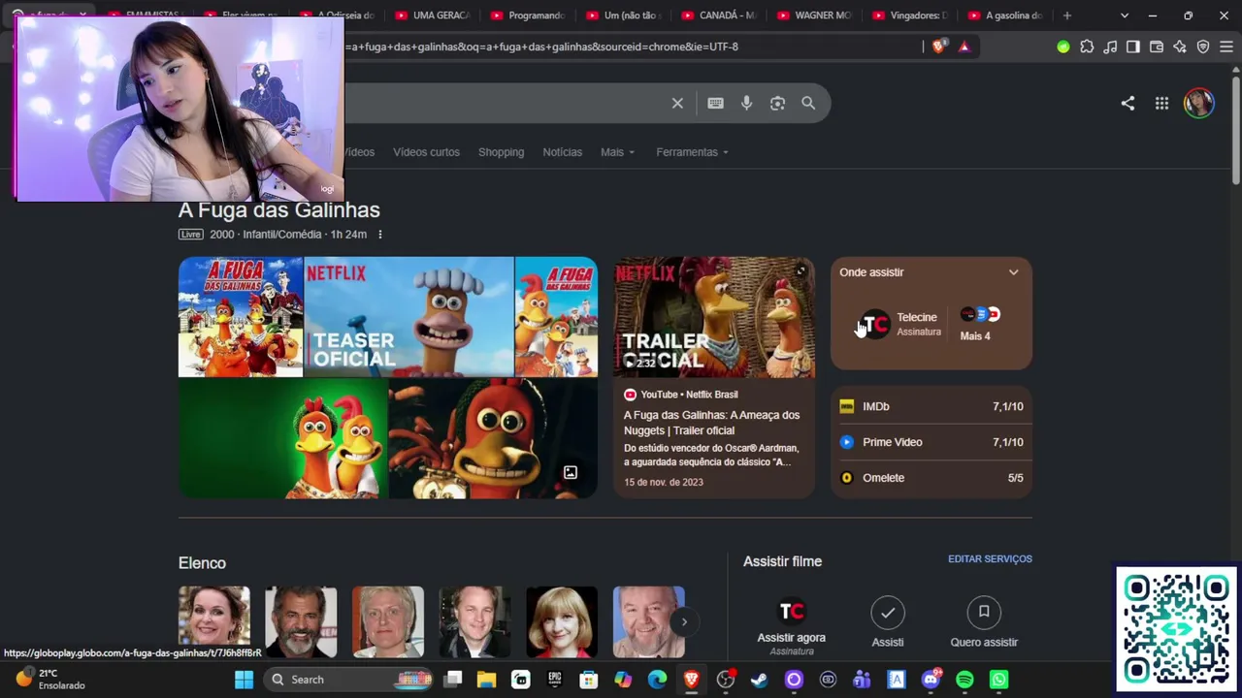Switch to the 'Vingadores' YouTube tab

coord(908,16)
